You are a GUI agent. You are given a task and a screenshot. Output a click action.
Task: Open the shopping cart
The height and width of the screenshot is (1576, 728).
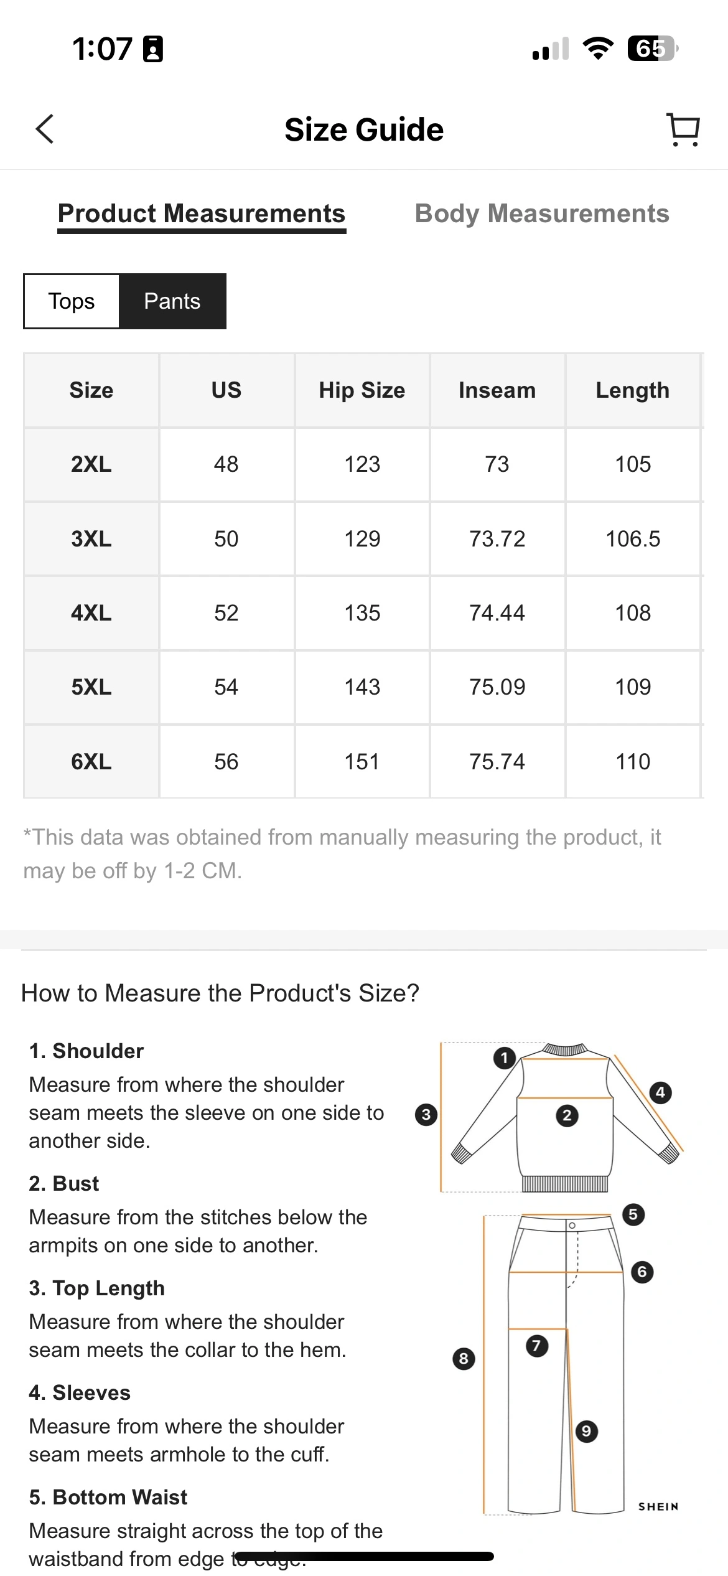pyautogui.click(x=683, y=129)
